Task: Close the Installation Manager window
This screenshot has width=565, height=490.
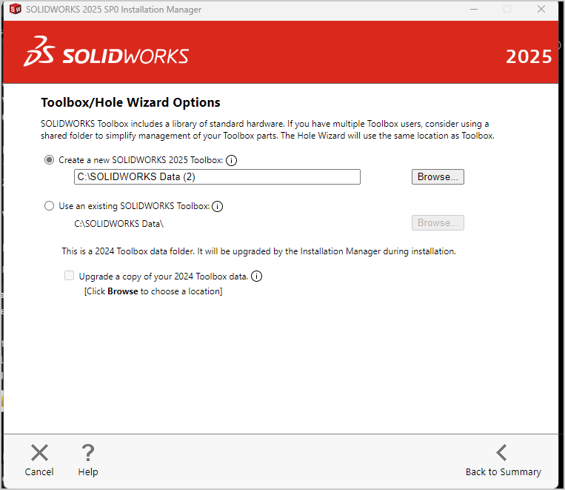Action: pyautogui.click(x=541, y=9)
